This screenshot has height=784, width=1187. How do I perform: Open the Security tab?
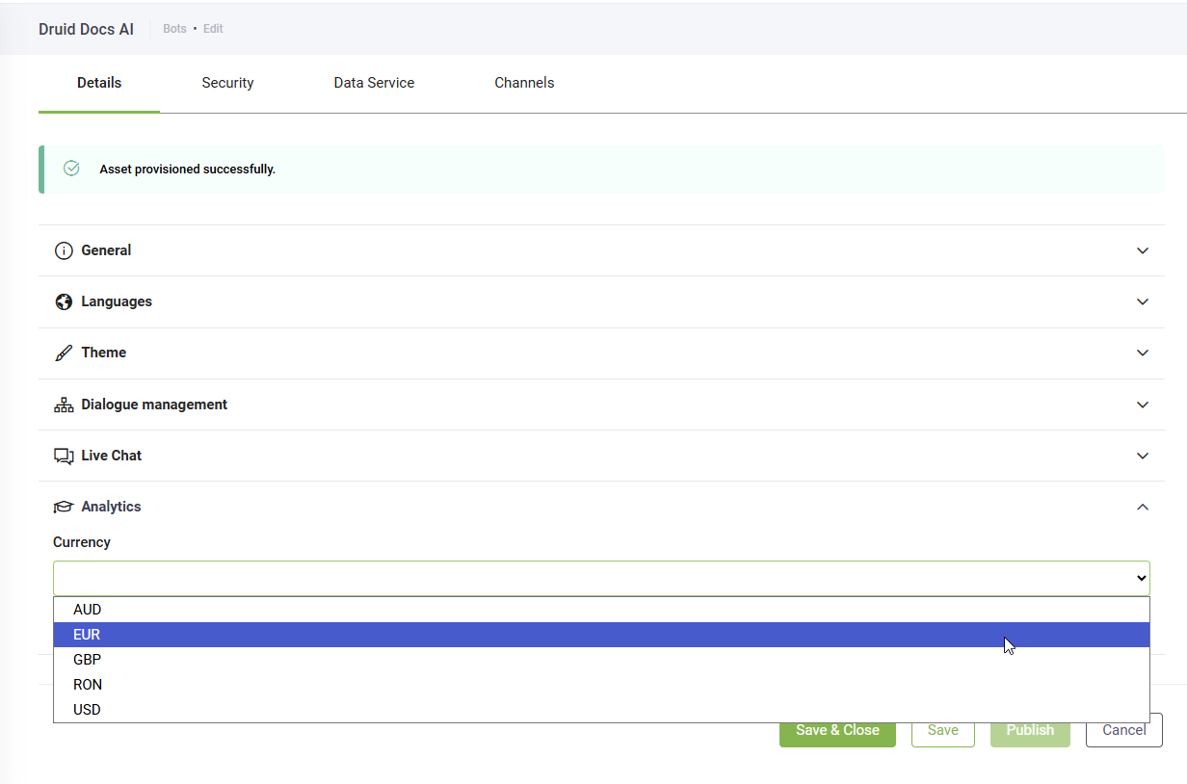(227, 83)
